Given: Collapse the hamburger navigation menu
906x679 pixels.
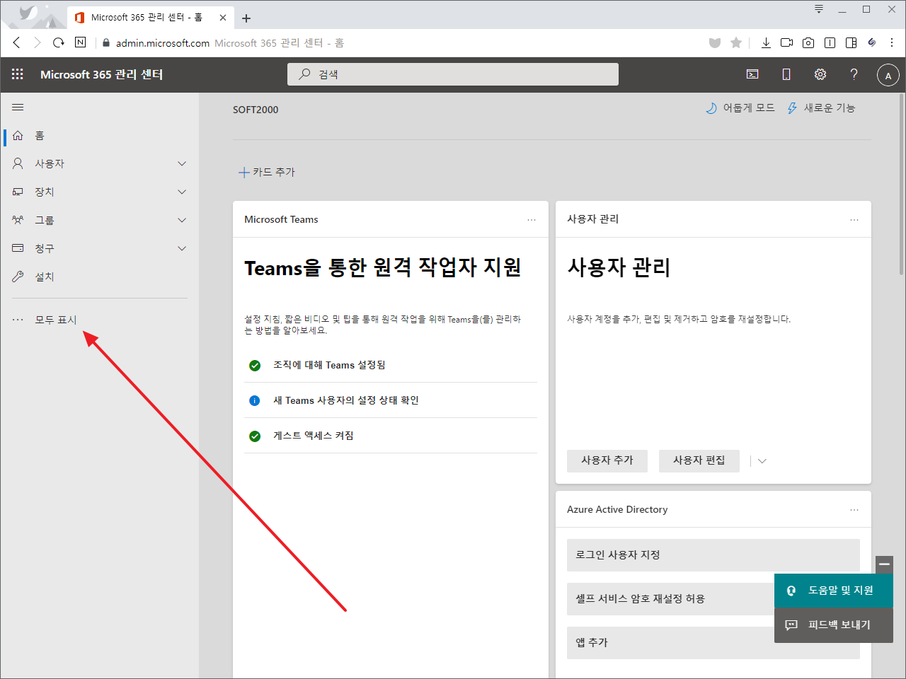Looking at the screenshot, I should click(x=18, y=108).
